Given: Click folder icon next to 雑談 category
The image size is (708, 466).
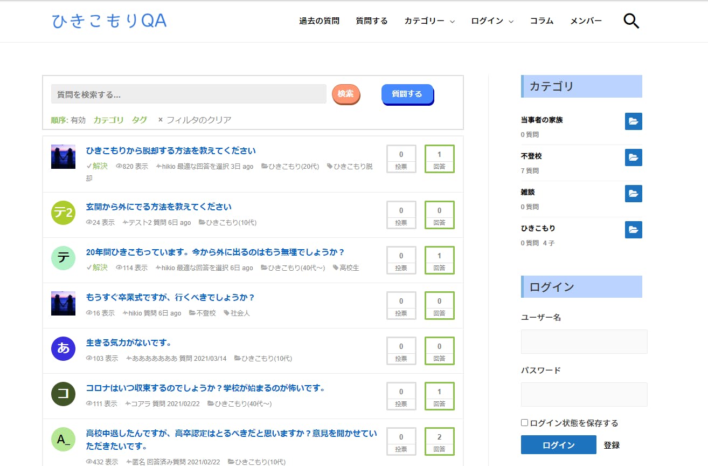Looking at the screenshot, I should [633, 194].
